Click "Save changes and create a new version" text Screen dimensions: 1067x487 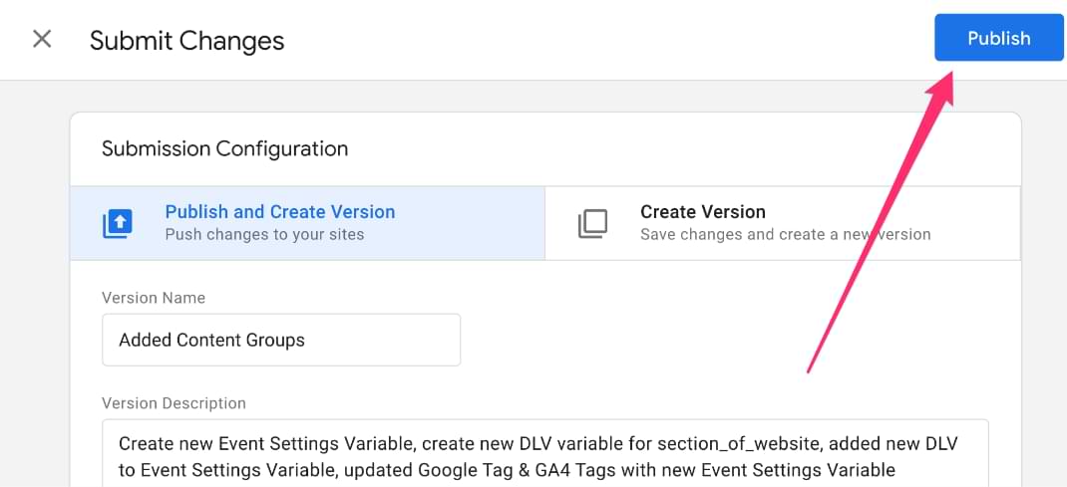coord(785,235)
